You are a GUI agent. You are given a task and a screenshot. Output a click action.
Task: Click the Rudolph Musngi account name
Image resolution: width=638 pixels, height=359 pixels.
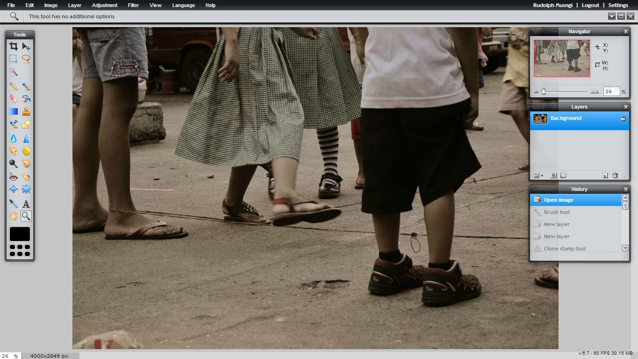click(552, 5)
